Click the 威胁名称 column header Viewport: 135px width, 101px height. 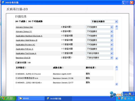(58, 68)
